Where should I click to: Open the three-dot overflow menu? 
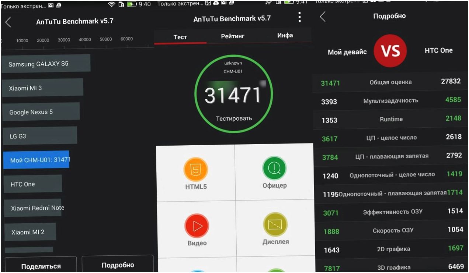click(x=299, y=17)
